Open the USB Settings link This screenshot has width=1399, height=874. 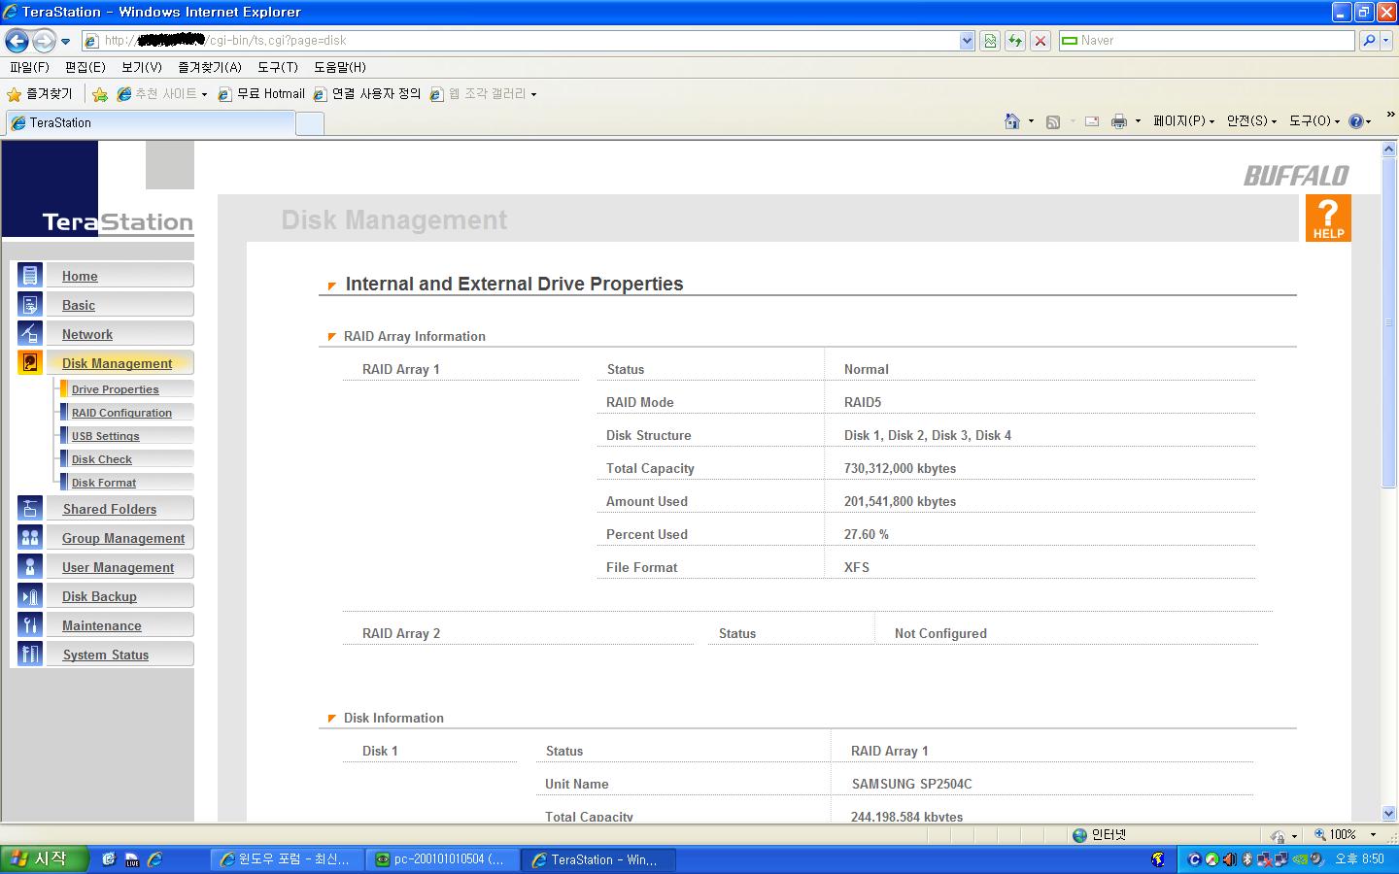[105, 436]
